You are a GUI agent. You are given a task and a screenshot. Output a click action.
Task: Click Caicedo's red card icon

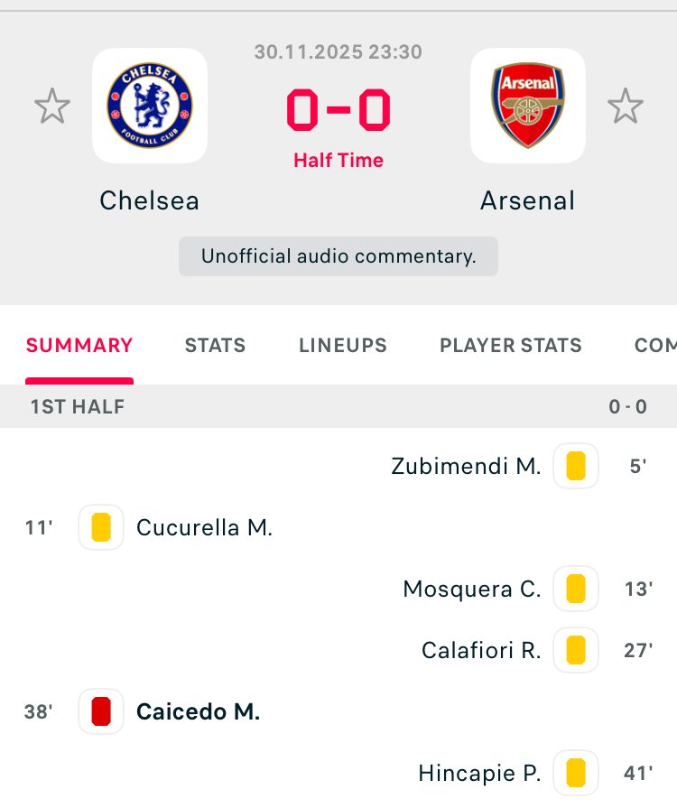click(101, 711)
